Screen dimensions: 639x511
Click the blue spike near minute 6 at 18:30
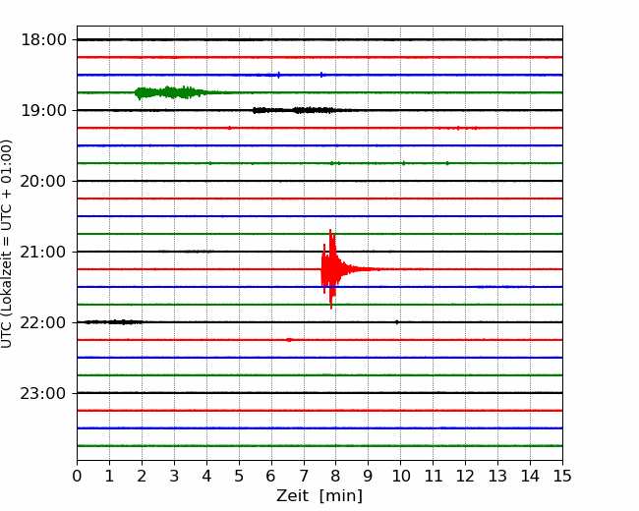[279, 75]
